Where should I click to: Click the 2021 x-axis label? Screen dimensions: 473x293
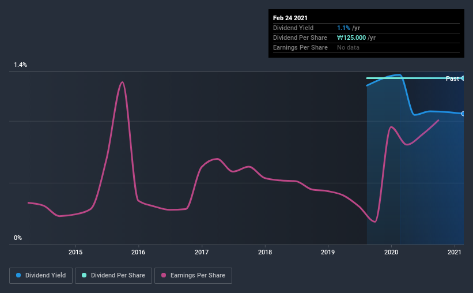[455, 252]
